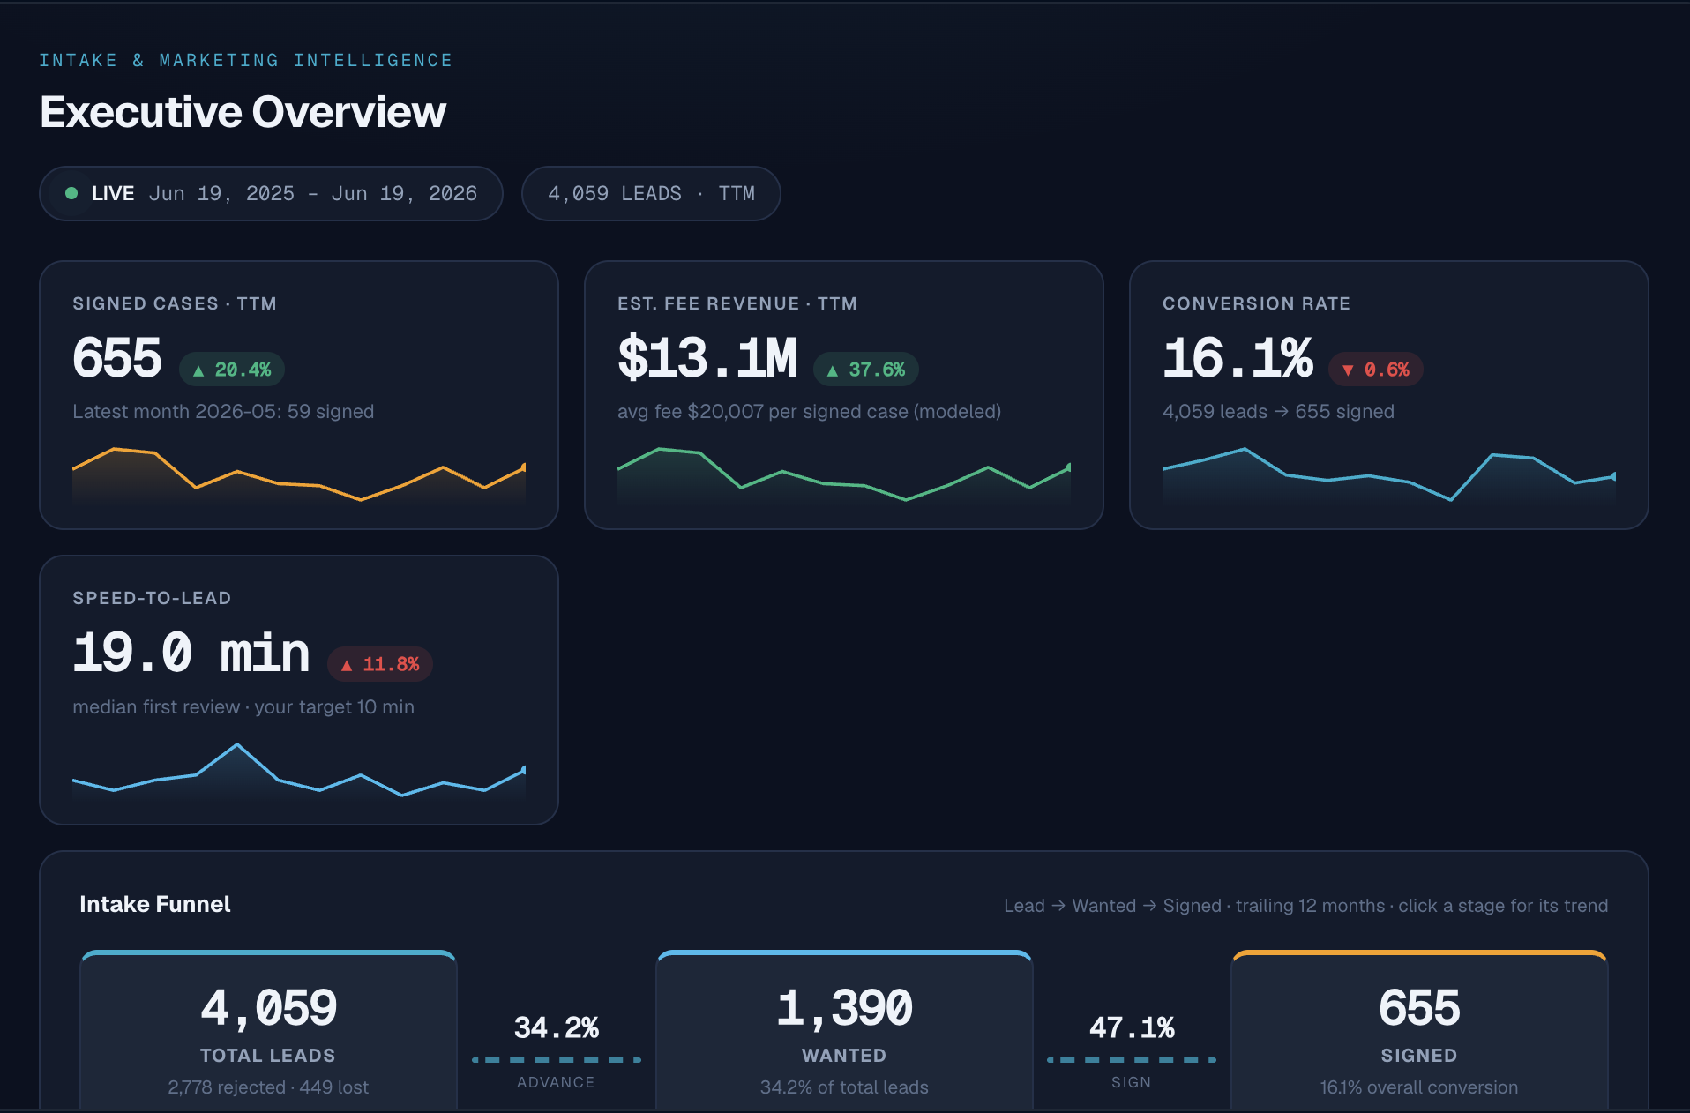This screenshot has height=1113, width=1690.
Task: Click the 655 signed cases value
Action: [117, 358]
